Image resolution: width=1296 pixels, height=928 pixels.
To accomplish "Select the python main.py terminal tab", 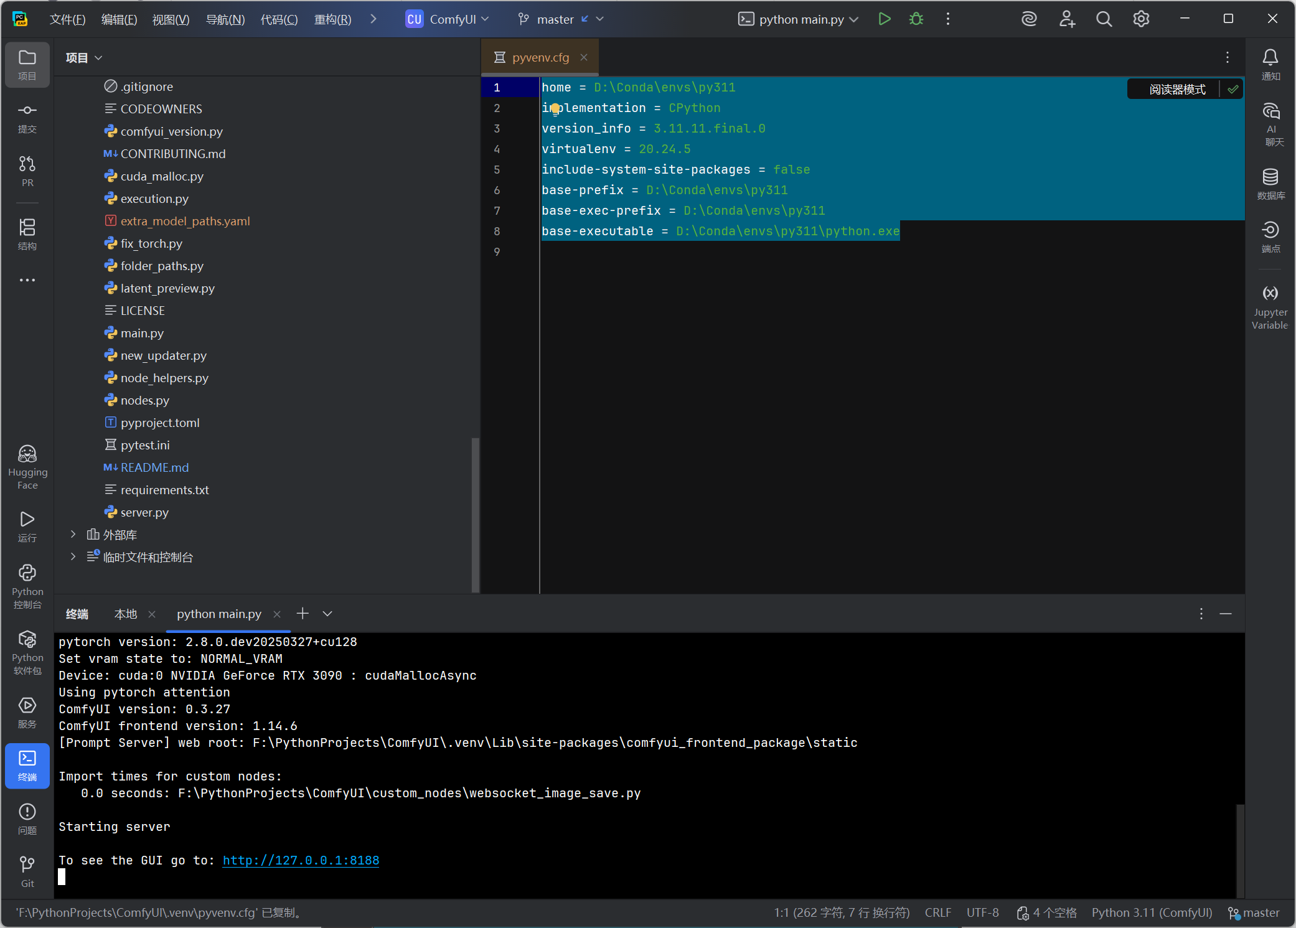I will (218, 614).
